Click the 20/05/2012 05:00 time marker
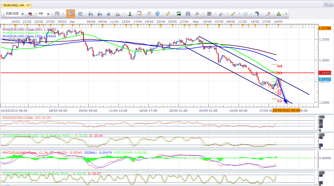Screen dimensions: 334x186 tap(286, 110)
